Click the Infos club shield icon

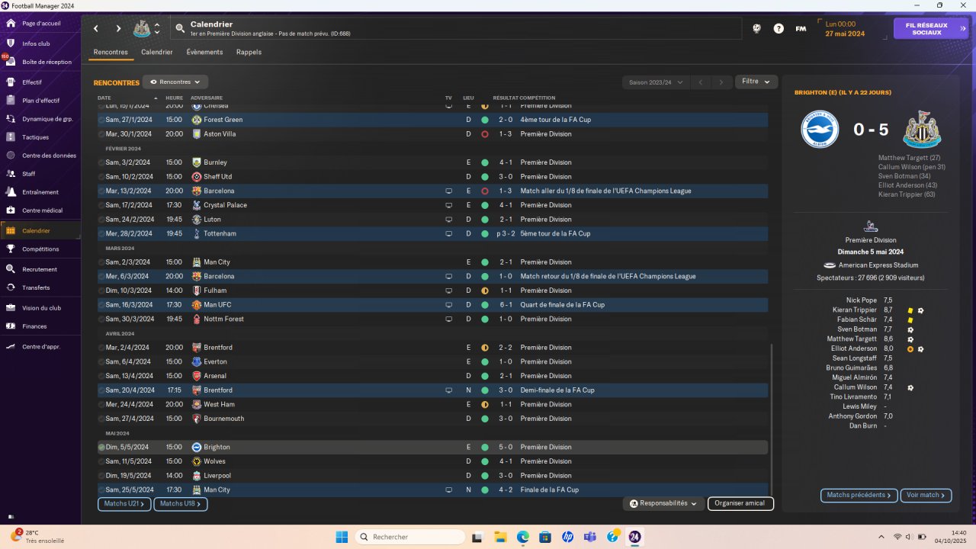click(11, 43)
